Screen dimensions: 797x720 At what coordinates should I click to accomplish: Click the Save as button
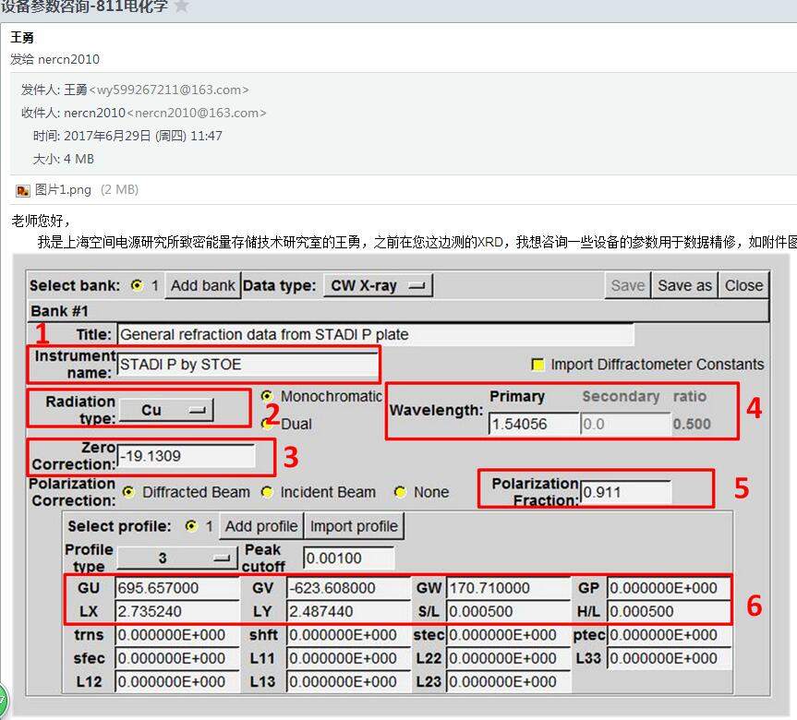(x=684, y=285)
